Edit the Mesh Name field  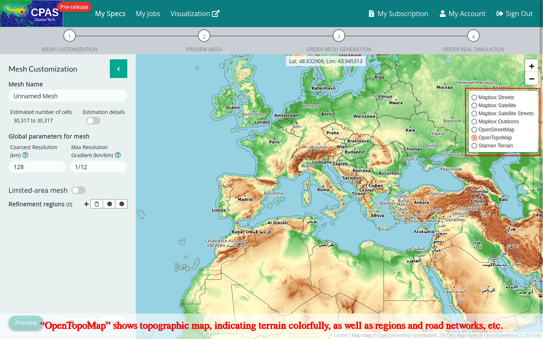68,96
